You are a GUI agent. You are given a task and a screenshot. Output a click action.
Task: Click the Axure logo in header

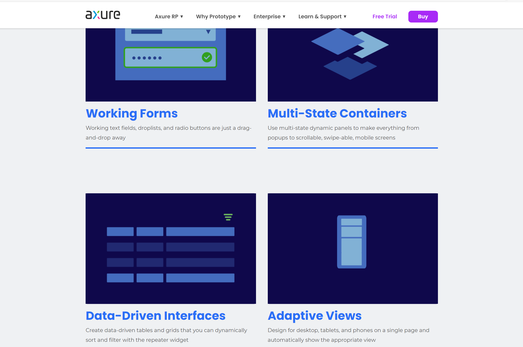pos(103,15)
